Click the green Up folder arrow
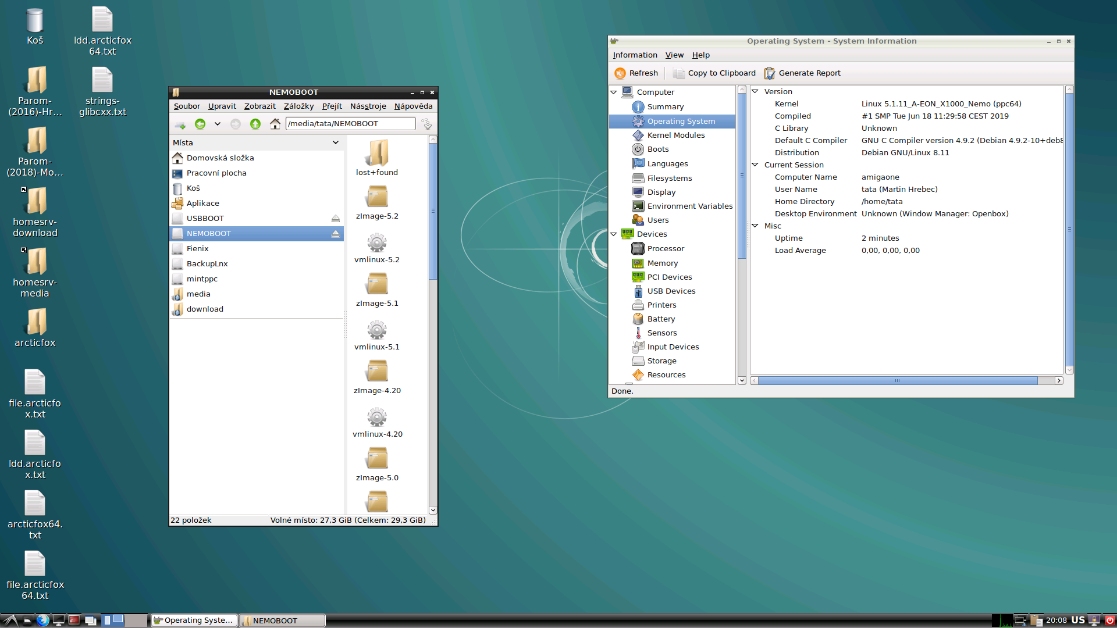 [x=255, y=124]
